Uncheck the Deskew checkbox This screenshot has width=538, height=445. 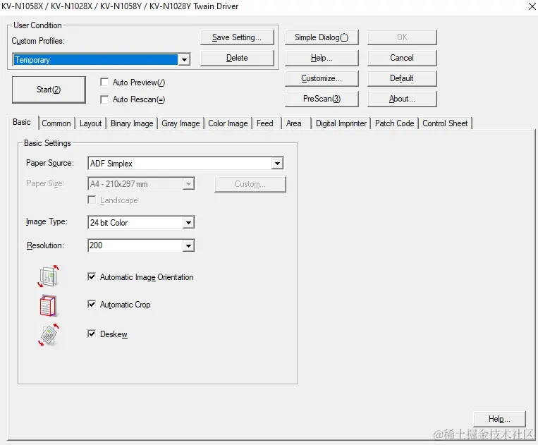click(x=92, y=334)
